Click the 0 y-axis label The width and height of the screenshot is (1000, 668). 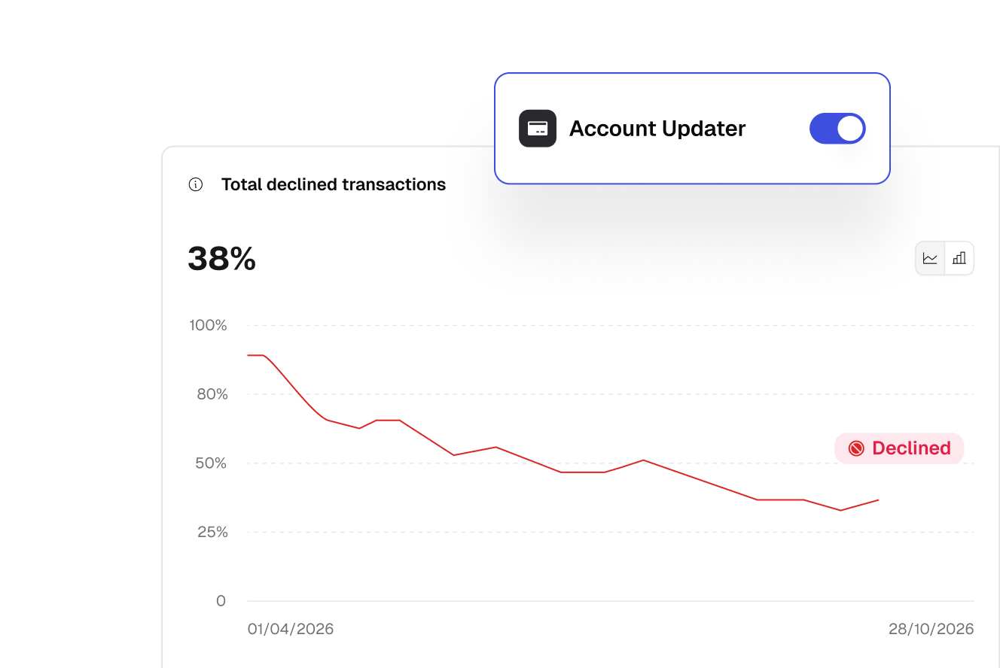tap(221, 601)
